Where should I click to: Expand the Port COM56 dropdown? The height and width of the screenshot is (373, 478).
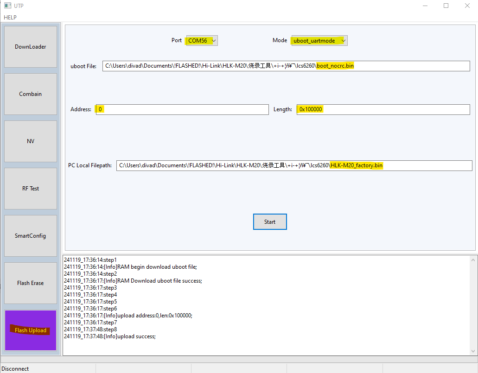coord(202,40)
